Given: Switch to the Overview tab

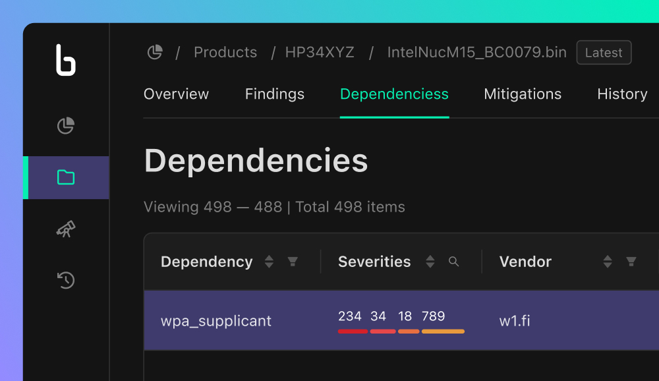Looking at the screenshot, I should pos(176,94).
